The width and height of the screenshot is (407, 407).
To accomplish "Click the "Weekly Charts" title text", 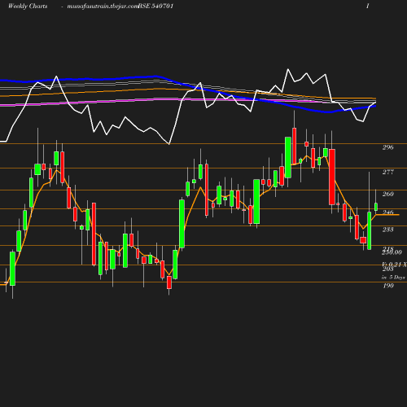I will point(28,6).
